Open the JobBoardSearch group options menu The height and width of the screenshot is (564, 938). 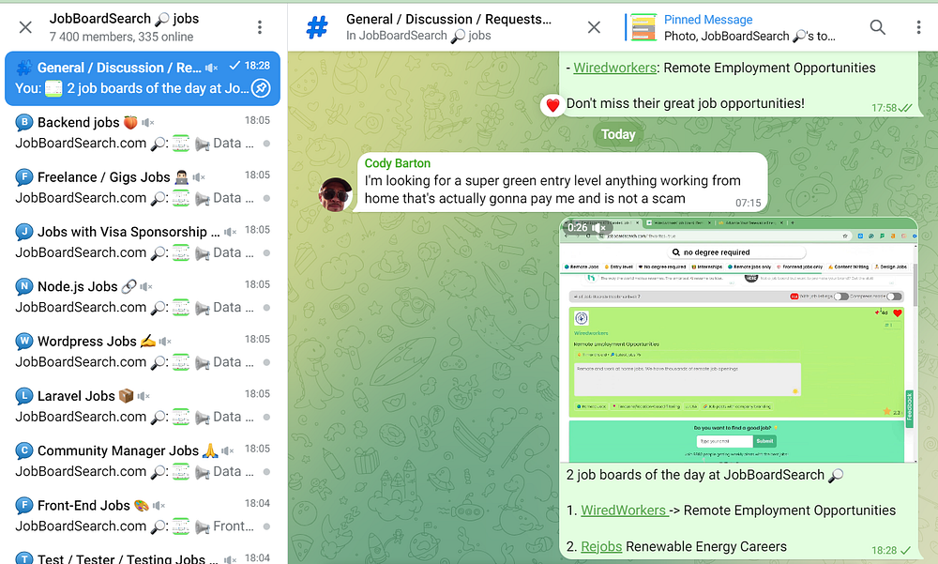(259, 27)
